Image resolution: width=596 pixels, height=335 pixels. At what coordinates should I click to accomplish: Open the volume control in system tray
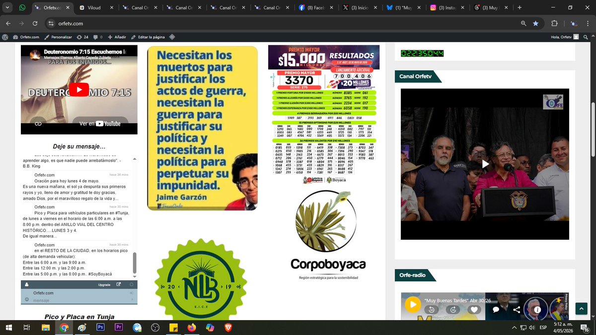(532, 328)
